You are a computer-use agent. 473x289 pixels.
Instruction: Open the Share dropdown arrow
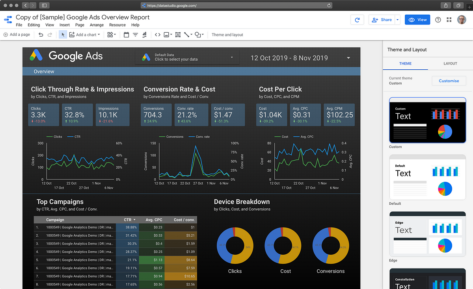click(x=398, y=20)
